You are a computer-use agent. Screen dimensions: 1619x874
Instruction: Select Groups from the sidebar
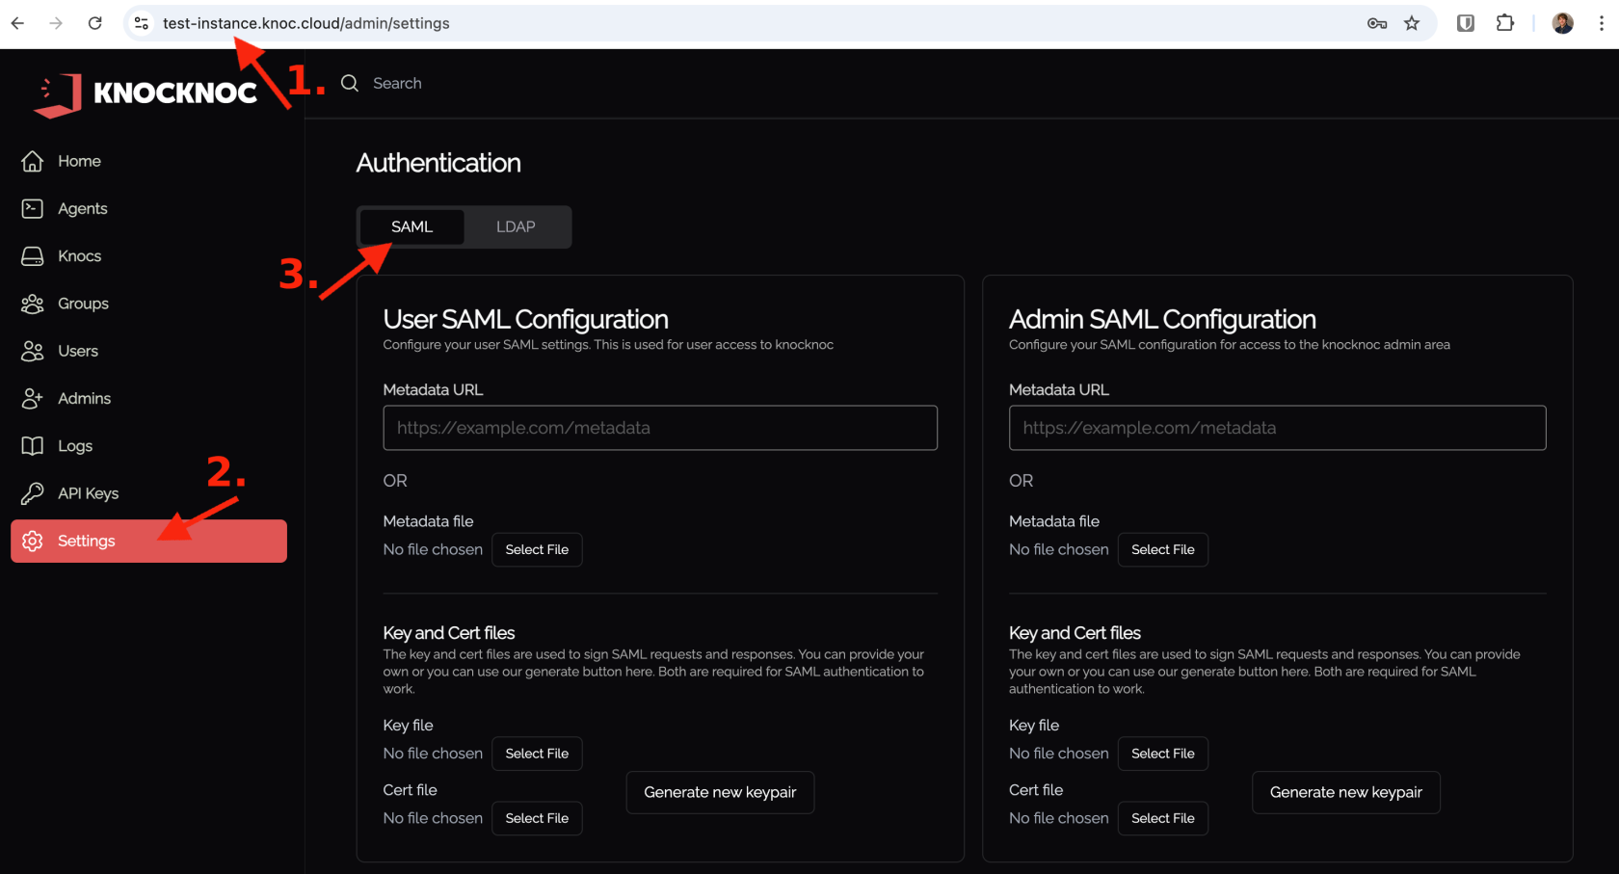pos(83,303)
